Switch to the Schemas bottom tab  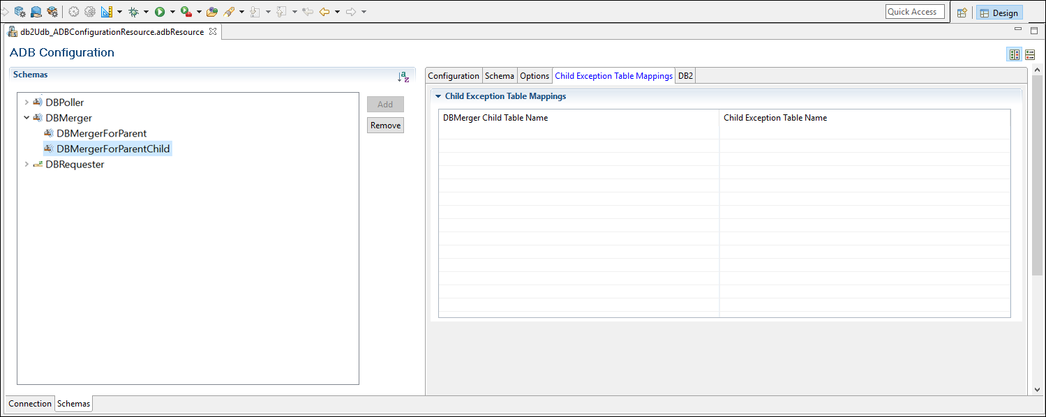click(x=73, y=404)
